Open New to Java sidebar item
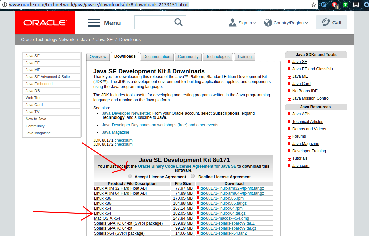Image resolution: width=369 pixels, height=236 pixels. click(x=52, y=119)
